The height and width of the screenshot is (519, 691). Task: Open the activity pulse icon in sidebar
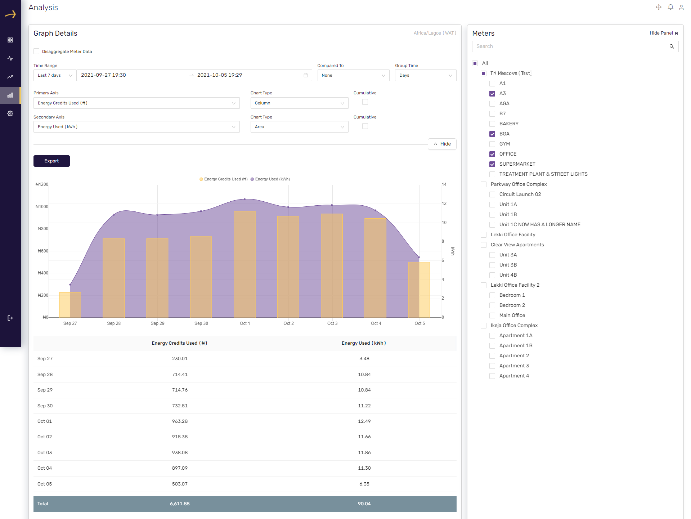(x=10, y=58)
